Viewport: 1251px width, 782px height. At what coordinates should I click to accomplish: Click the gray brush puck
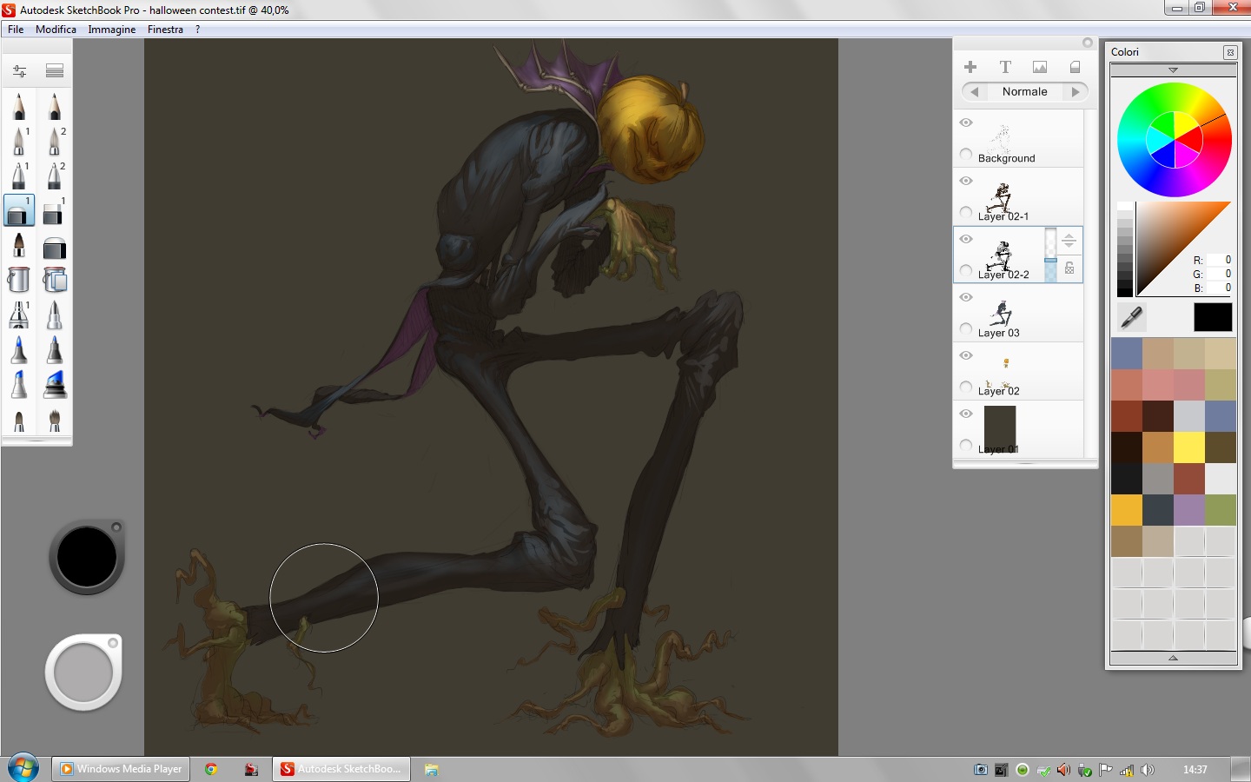coord(83,673)
